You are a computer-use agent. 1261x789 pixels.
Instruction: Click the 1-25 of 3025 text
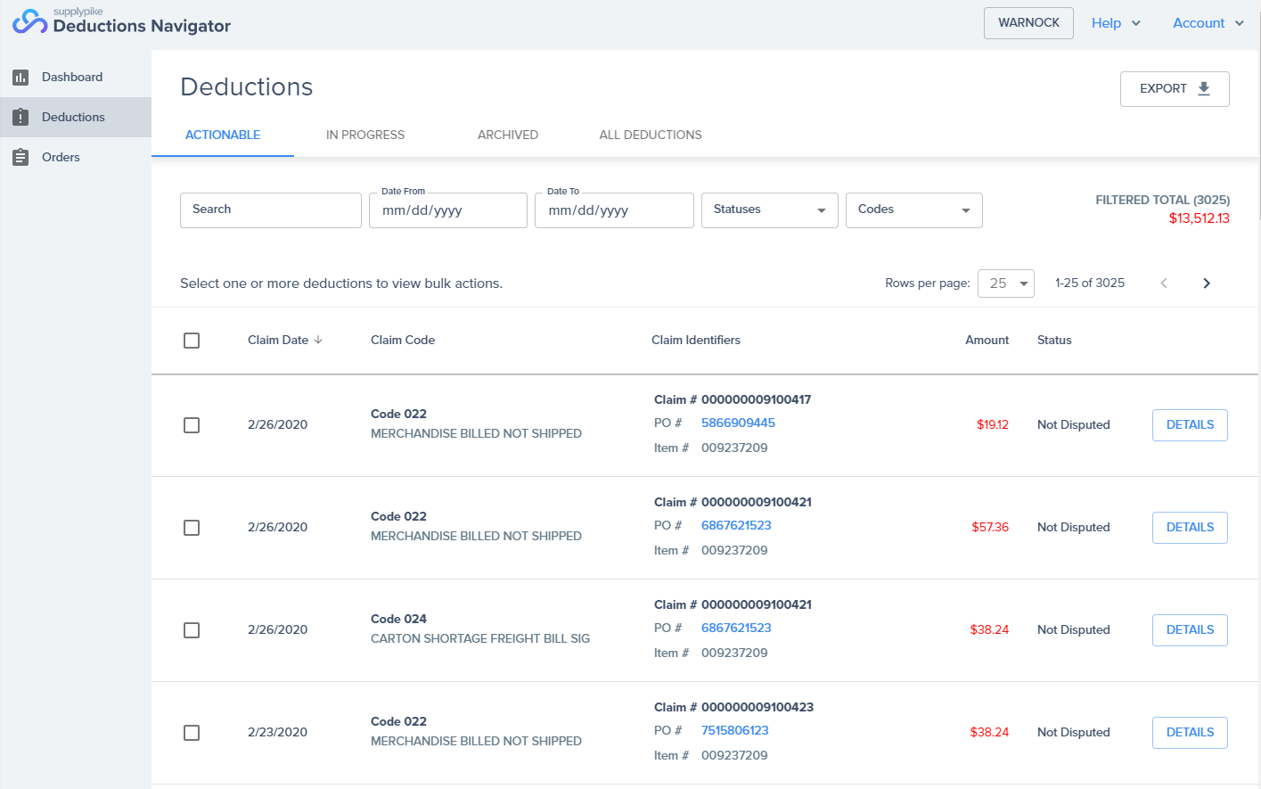click(1090, 283)
